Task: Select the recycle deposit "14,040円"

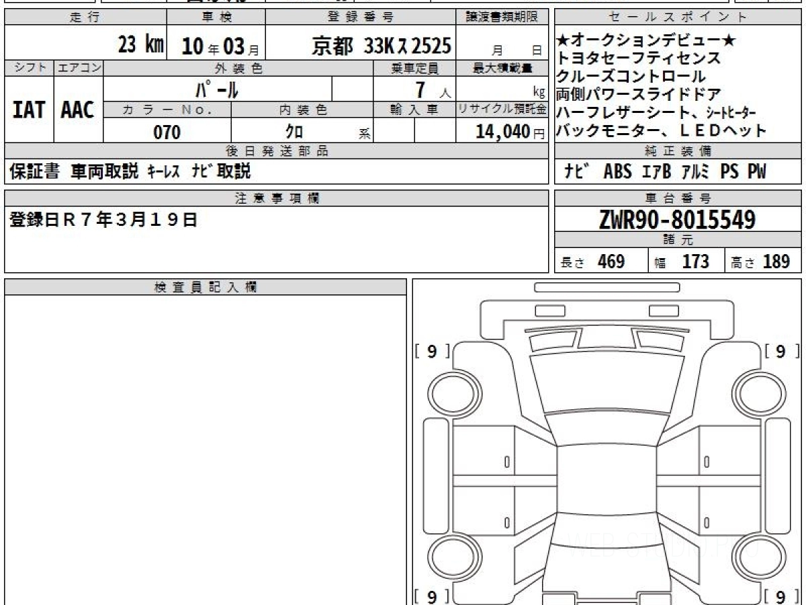Action: point(510,132)
